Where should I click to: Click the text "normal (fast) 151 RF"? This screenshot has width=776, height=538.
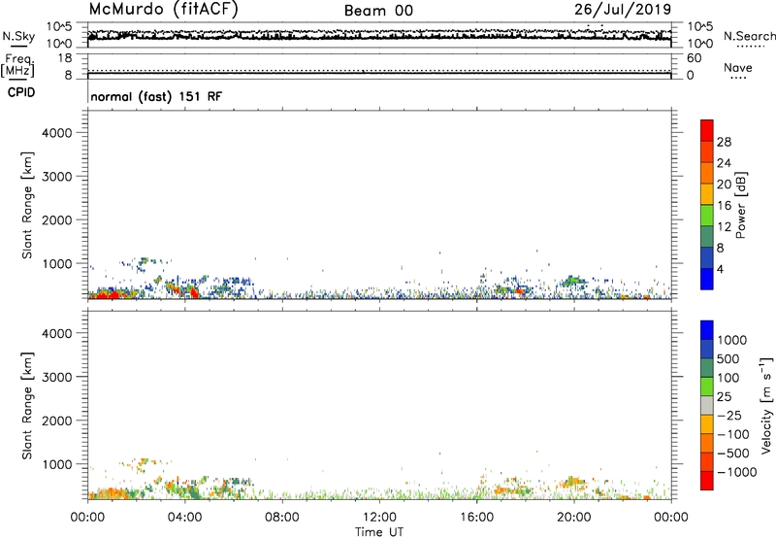click(x=156, y=96)
